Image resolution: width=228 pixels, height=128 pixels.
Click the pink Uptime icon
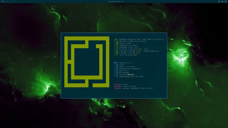point(115,86)
